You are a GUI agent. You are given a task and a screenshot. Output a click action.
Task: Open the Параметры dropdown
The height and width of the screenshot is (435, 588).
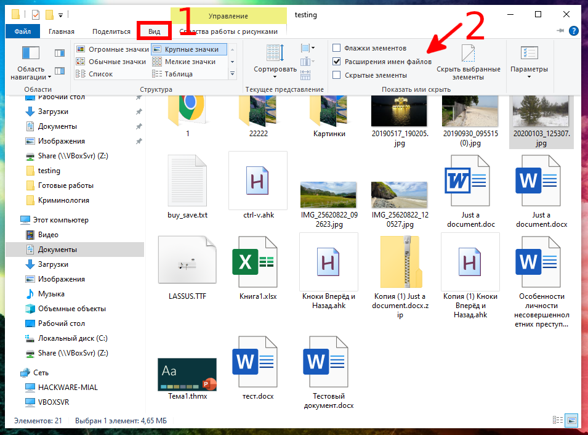pyautogui.click(x=529, y=62)
